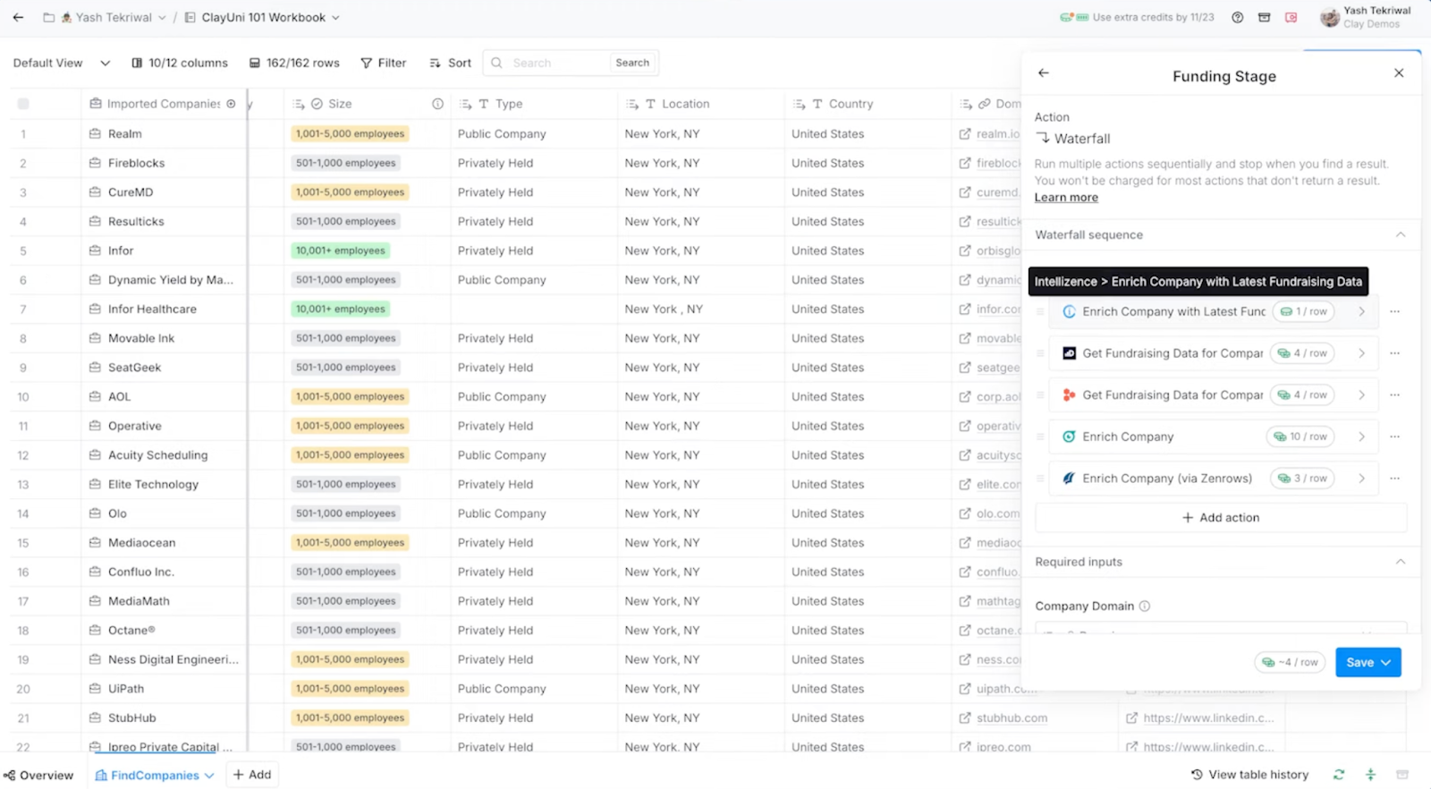Collapse the Waterfall sequence section
The image size is (1431, 789).
click(x=1401, y=235)
